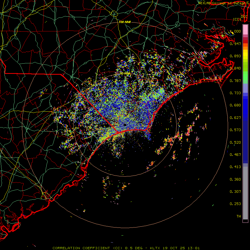Click the 100 NMI range ring label
The width and height of the screenshot is (250, 250).
(x=125, y=22)
